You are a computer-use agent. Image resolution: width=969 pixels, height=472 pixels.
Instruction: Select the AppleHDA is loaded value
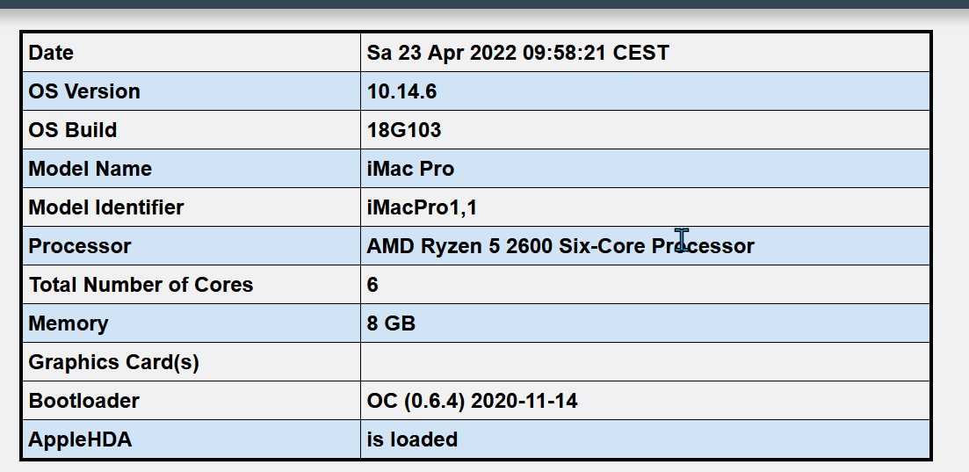pyautogui.click(x=412, y=439)
